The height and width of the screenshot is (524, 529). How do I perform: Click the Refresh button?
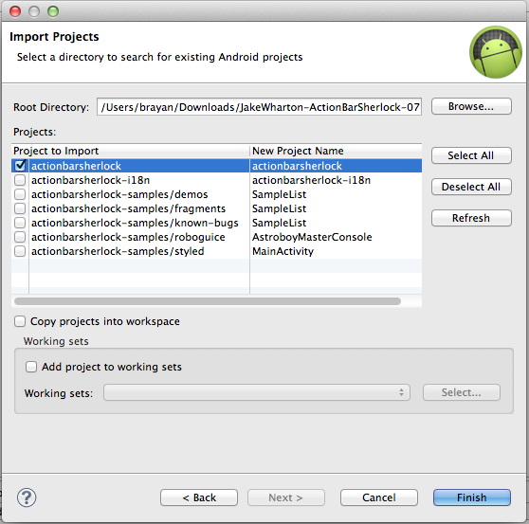(x=471, y=218)
